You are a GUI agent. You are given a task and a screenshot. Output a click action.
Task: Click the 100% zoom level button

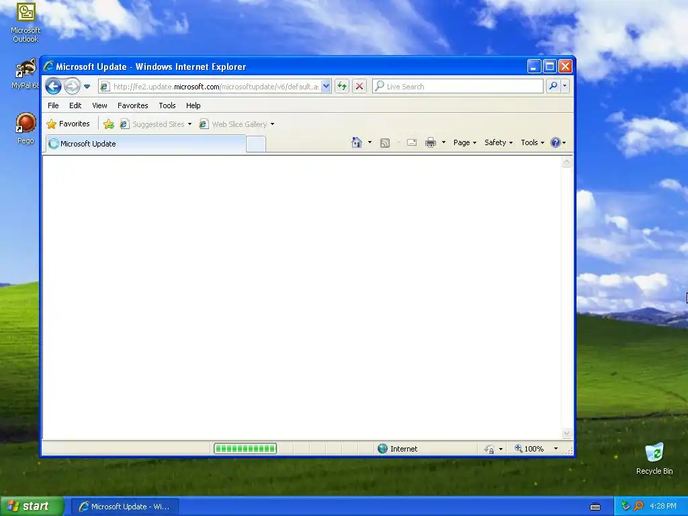pyautogui.click(x=529, y=449)
